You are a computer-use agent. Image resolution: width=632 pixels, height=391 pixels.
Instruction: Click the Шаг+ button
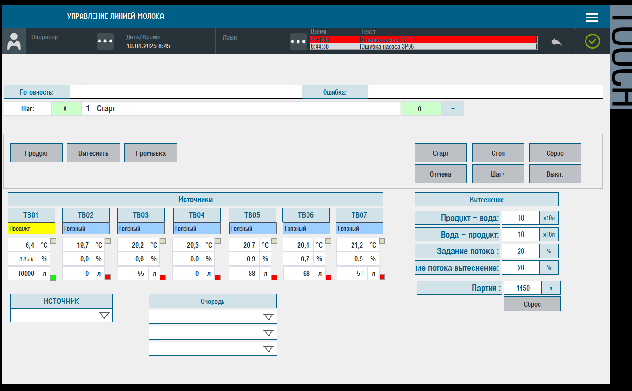pos(498,173)
